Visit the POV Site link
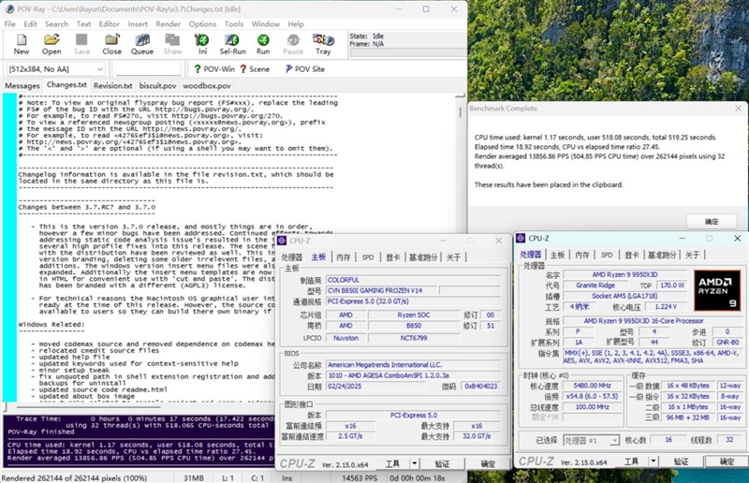This screenshot has width=749, height=483. (305, 69)
